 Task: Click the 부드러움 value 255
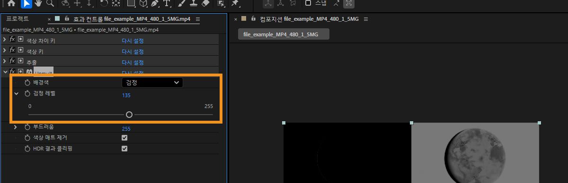126,128
